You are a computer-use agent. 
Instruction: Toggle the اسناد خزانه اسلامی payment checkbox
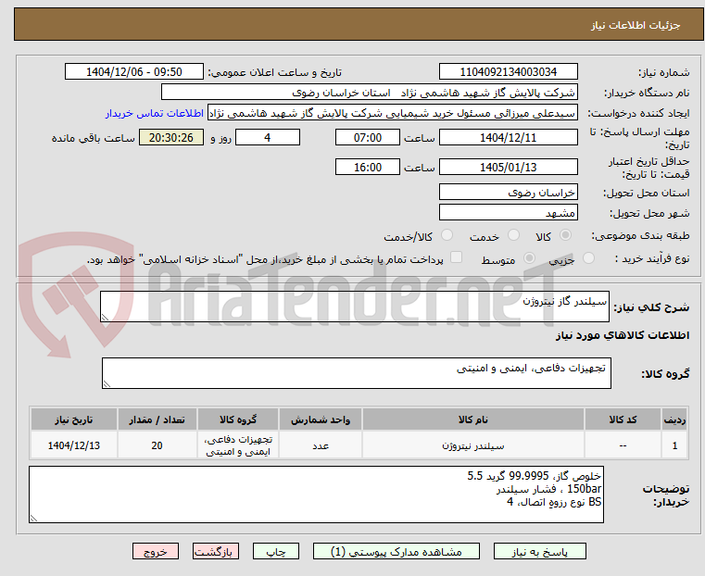pyautogui.click(x=456, y=257)
